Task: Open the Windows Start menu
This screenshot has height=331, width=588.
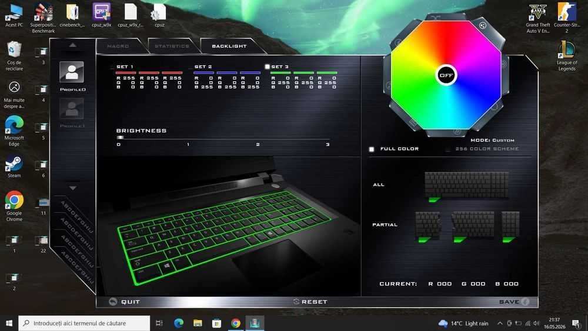Action: (x=9, y=323)
